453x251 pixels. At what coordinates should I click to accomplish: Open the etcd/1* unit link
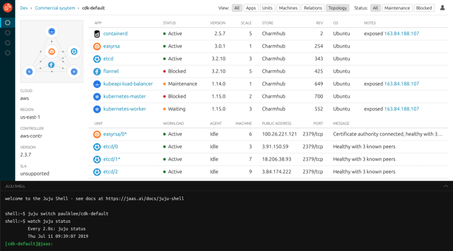tap(112, 159)
